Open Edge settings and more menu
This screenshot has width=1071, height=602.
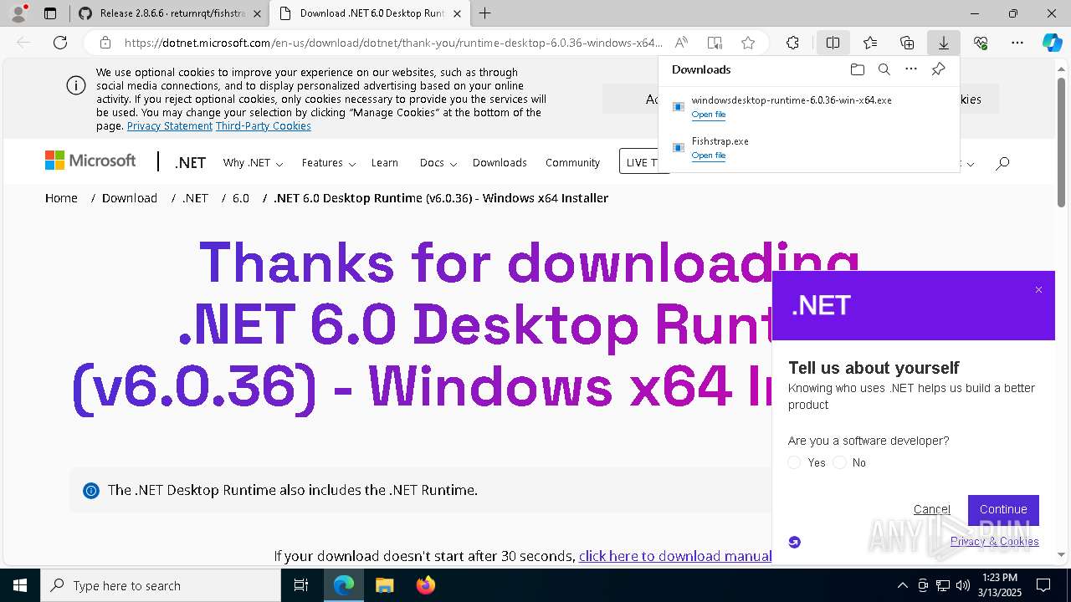[1017, 43]
